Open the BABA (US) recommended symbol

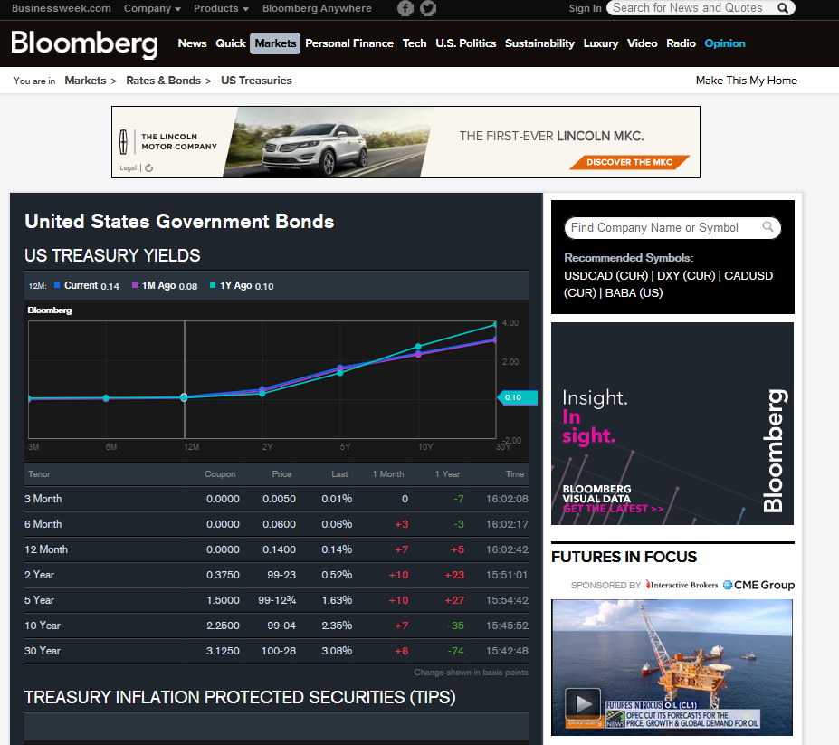[634, 292]
